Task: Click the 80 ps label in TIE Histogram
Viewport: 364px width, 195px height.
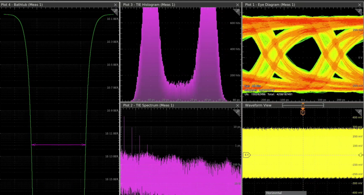Action: click(236, 100)
